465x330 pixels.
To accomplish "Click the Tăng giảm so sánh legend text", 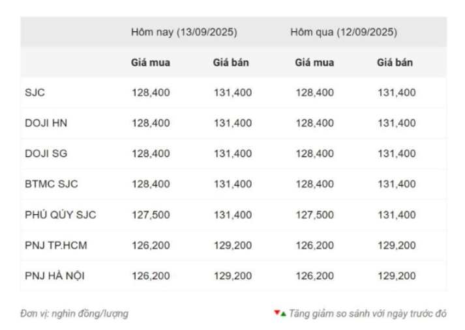I will pyautogui.click(x=368, y=314).
